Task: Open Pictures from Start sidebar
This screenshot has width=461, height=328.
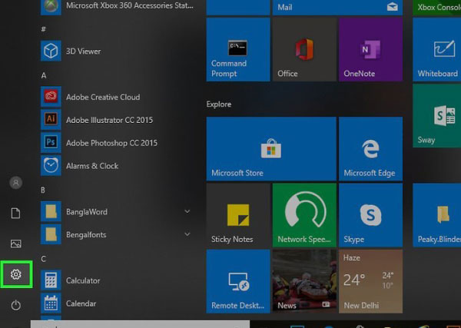Action: pyautogui.click(x=16, y=244)
